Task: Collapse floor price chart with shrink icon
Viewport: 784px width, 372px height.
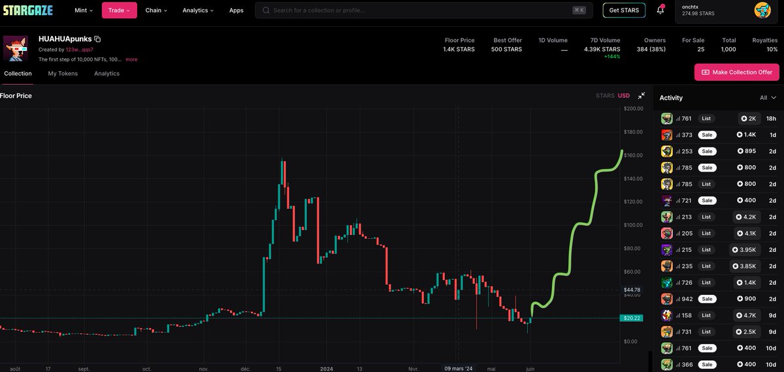Action: [642, 95]
